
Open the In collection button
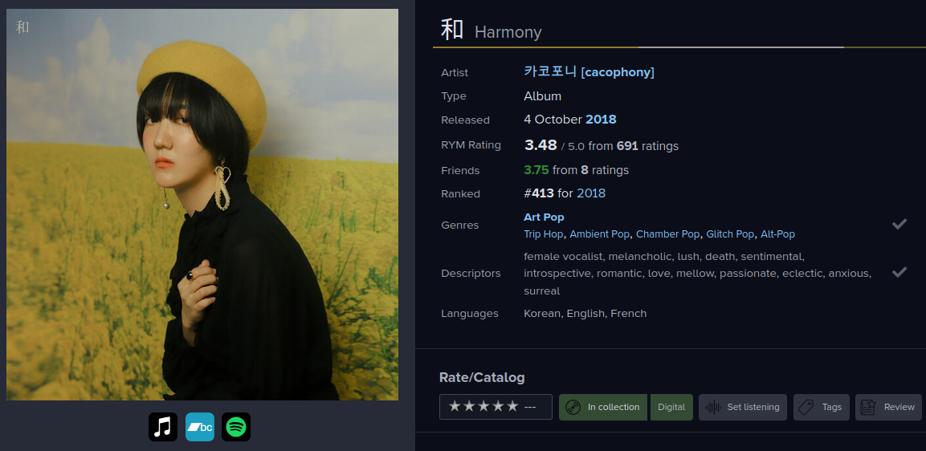603,408
